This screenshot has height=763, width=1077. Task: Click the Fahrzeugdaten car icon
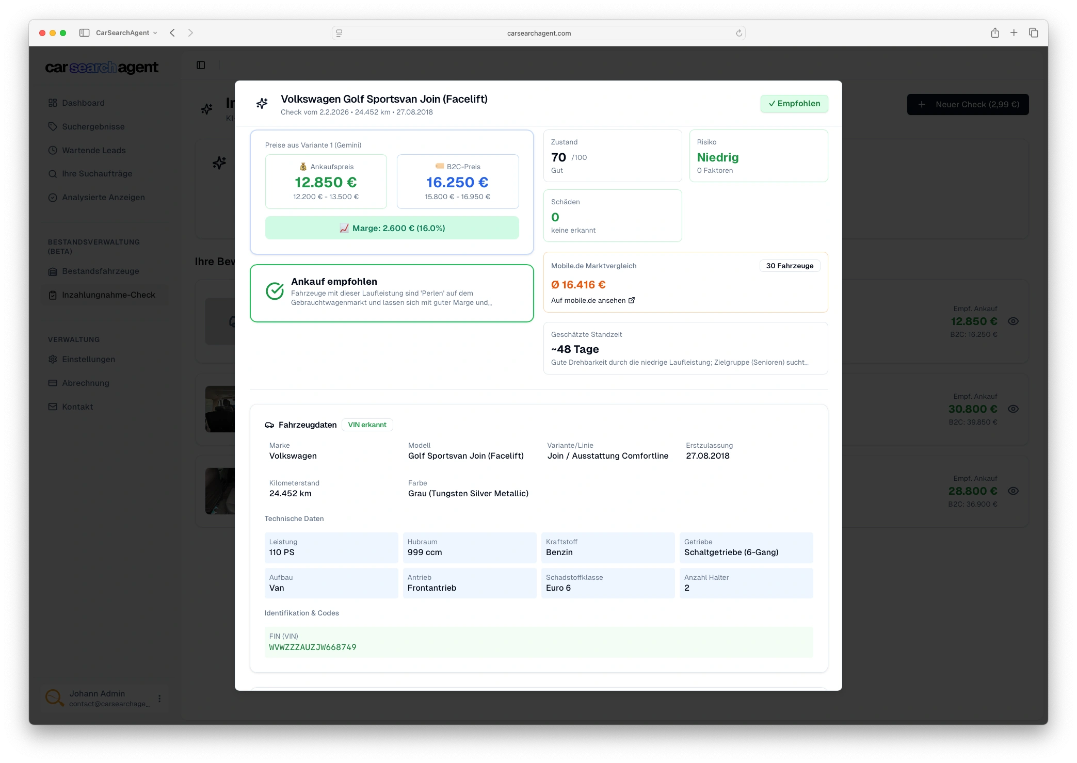click(x=269, y=425)
